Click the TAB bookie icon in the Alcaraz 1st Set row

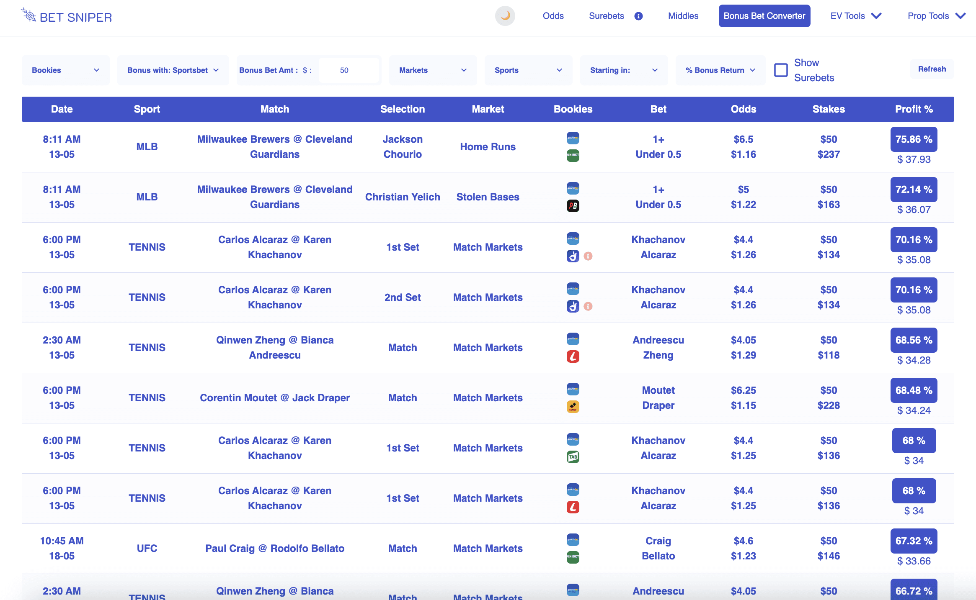(573, 456)
